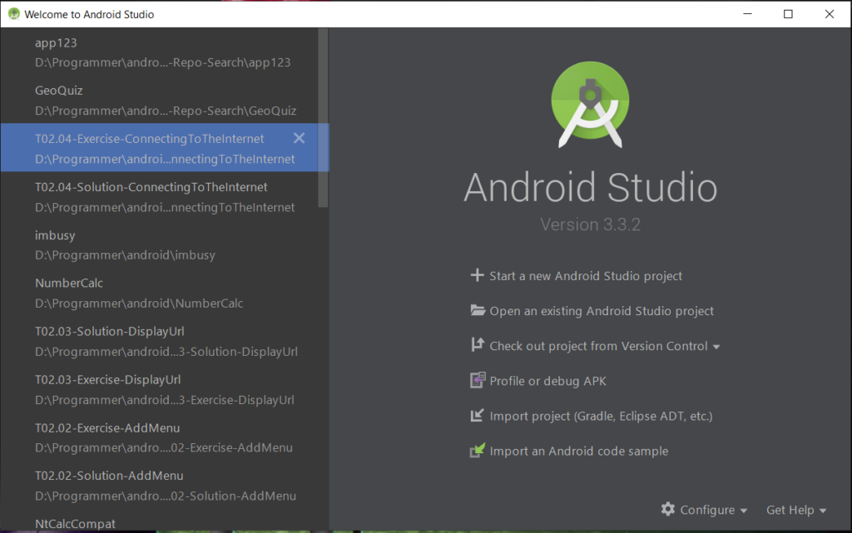
Task: Click the Open an existing project folder icon
Action: tap(477, 310)
